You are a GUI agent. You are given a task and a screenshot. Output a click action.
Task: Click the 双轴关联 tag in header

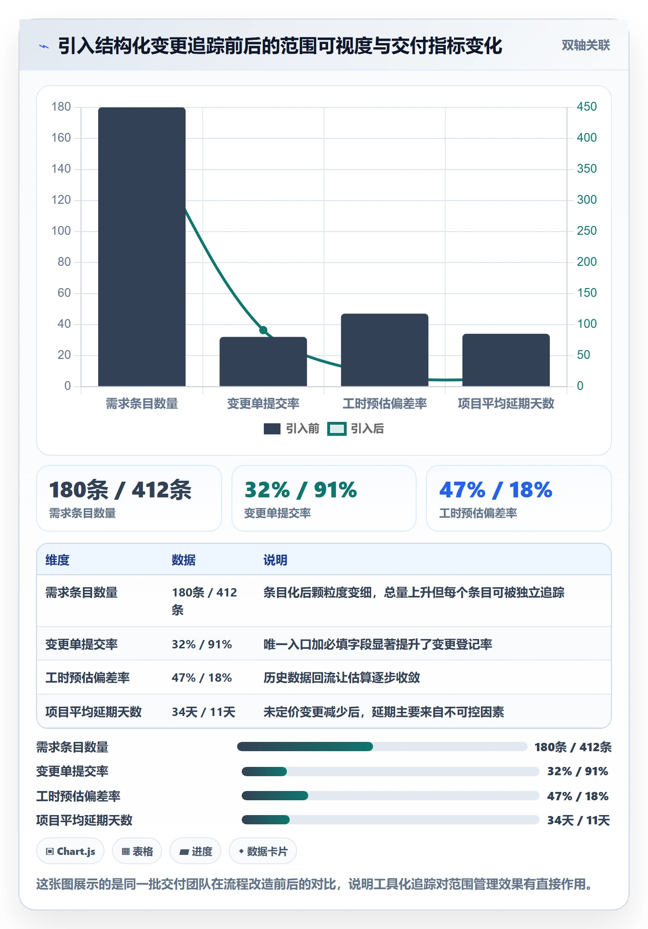(x=586, y=45)
